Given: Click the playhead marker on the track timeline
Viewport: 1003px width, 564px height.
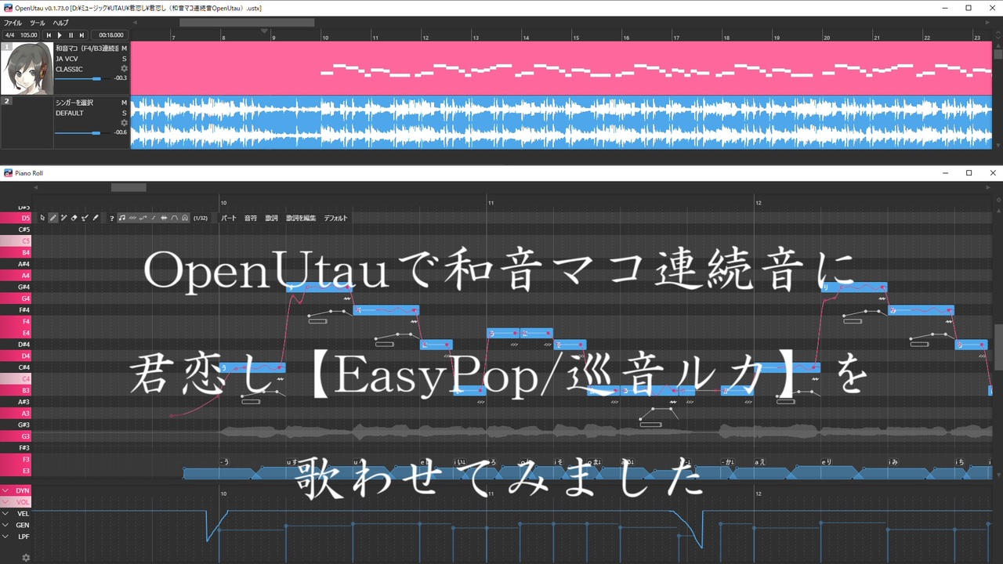Looking at the screenshot, I should [x=264, y=32].
